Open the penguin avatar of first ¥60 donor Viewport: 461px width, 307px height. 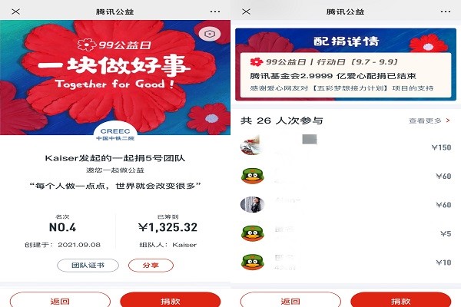coord(253,176)
